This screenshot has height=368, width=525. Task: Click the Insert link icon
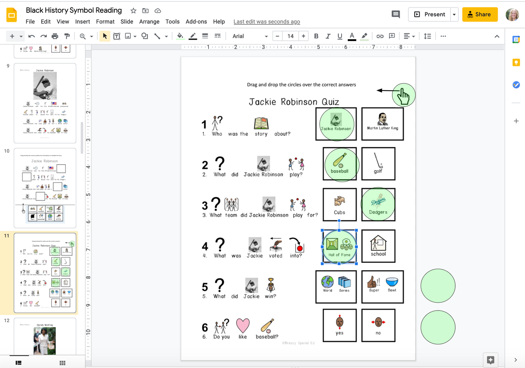pyautogui.click(x=380, y=36)
